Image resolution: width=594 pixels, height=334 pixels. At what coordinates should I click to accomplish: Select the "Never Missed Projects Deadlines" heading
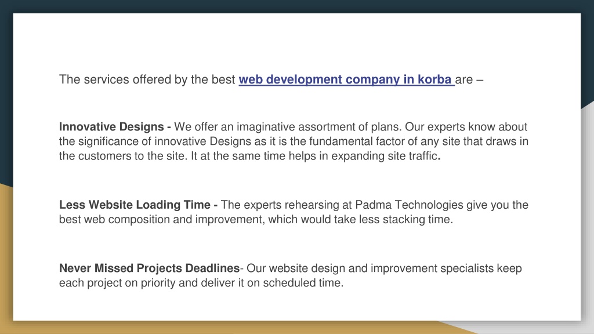[x=149, y=268]
